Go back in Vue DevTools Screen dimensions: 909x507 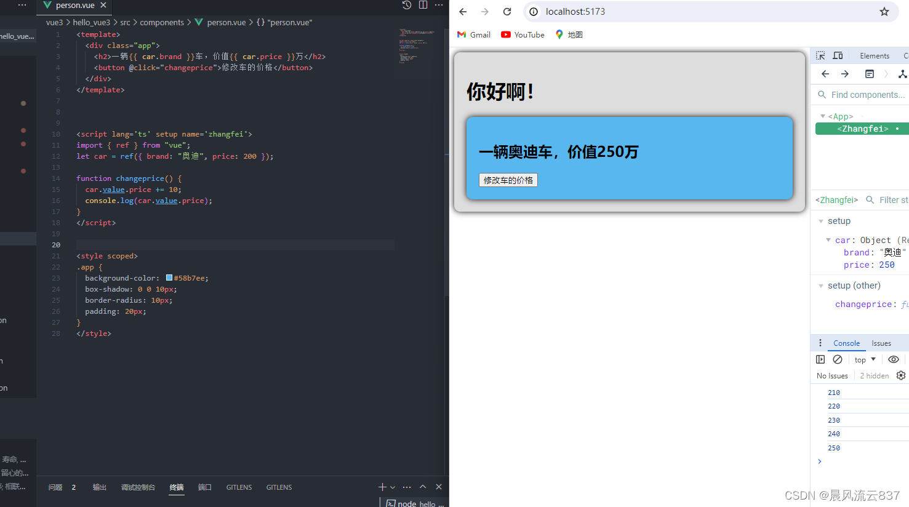pos(825,74)
